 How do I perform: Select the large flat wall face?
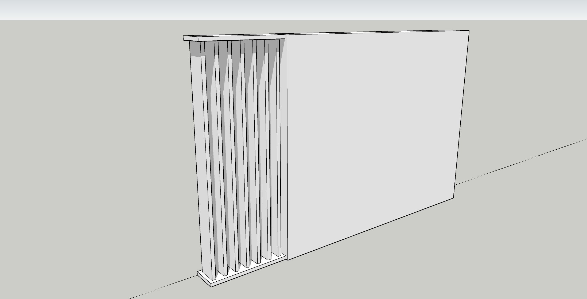pyautogui.click(x=374, y=120)
